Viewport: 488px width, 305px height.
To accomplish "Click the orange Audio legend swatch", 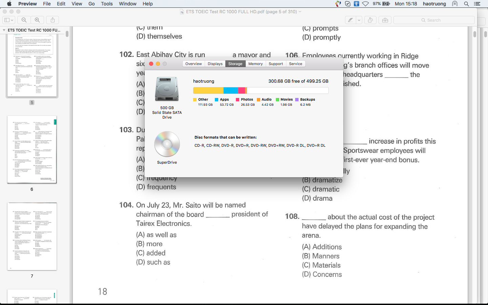I will 259,100.
